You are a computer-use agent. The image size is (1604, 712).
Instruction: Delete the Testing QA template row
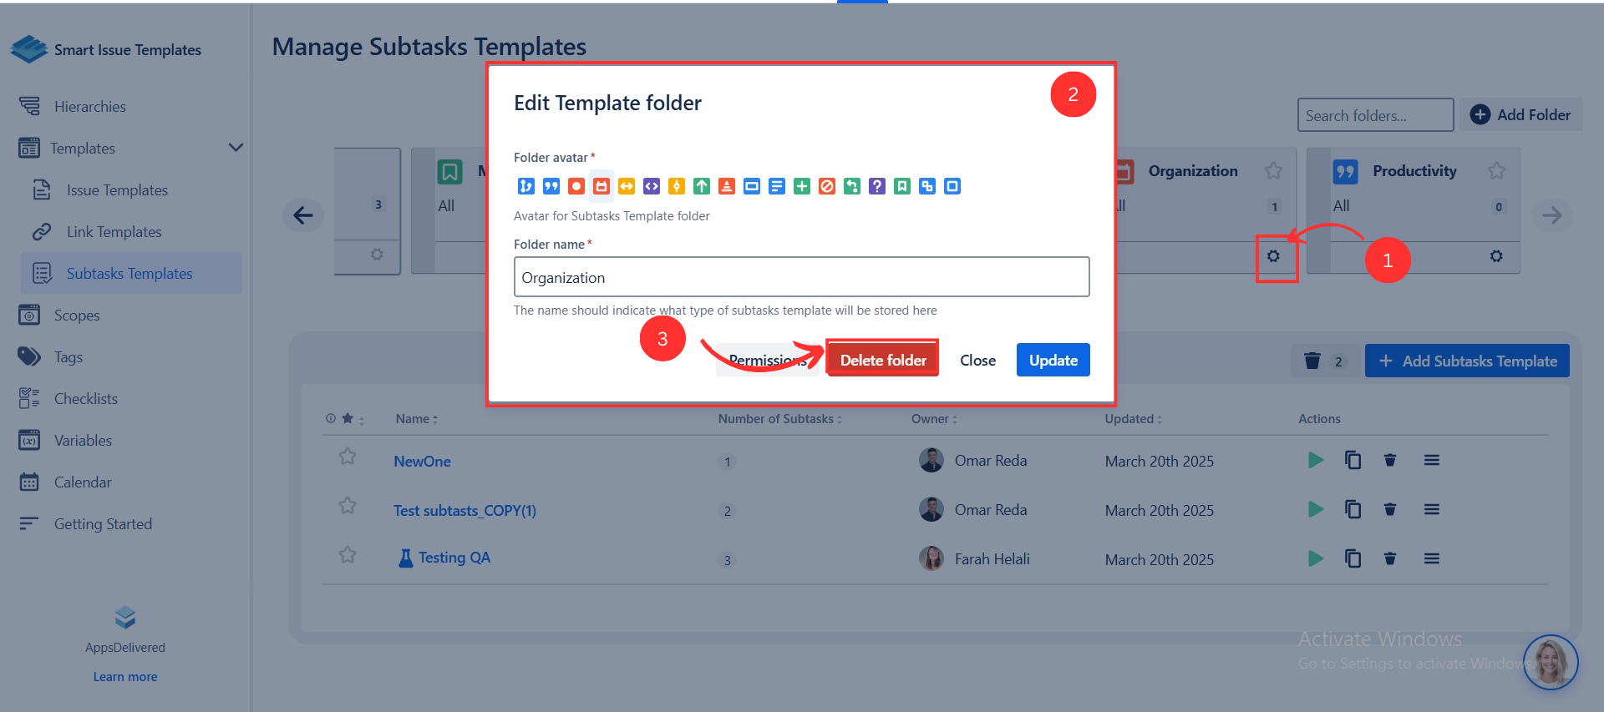[1389, 558]
